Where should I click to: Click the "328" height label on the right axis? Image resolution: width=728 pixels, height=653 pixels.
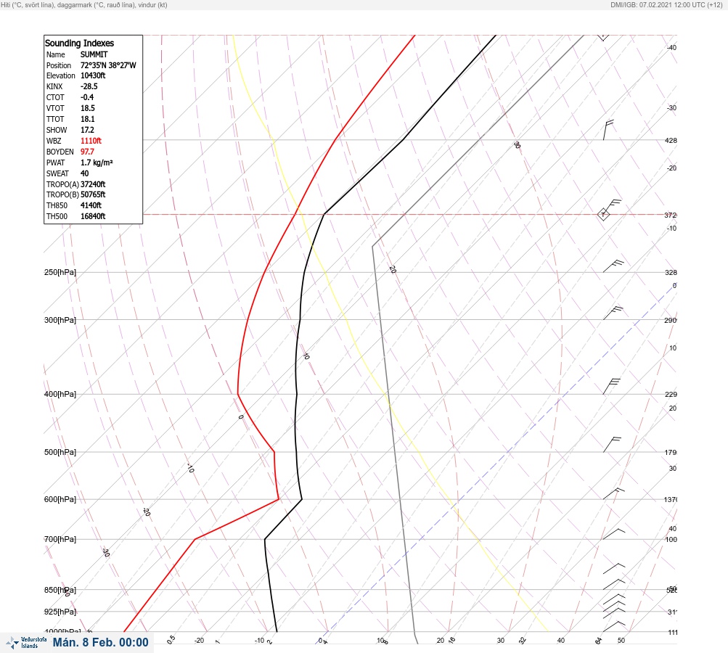tap(671, 272)
